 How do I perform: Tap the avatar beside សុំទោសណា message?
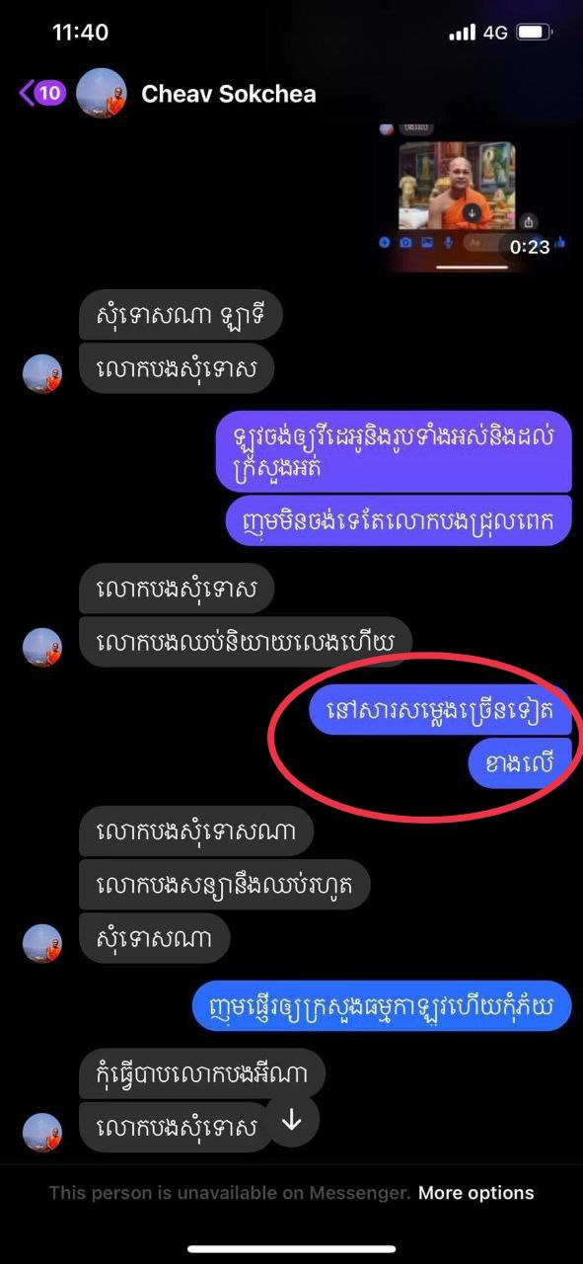click(x=42, y=942)
